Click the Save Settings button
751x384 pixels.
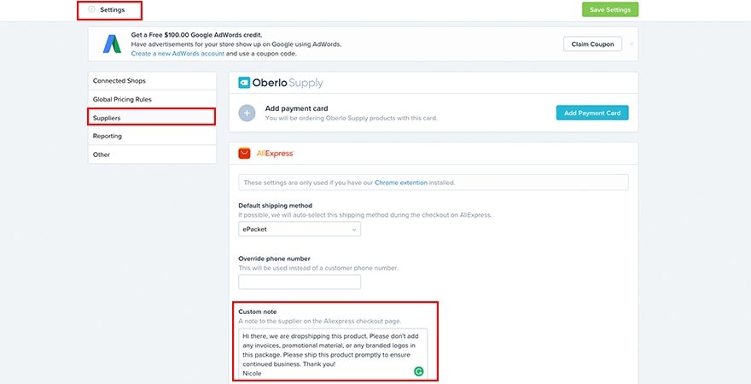pos(610,9)
